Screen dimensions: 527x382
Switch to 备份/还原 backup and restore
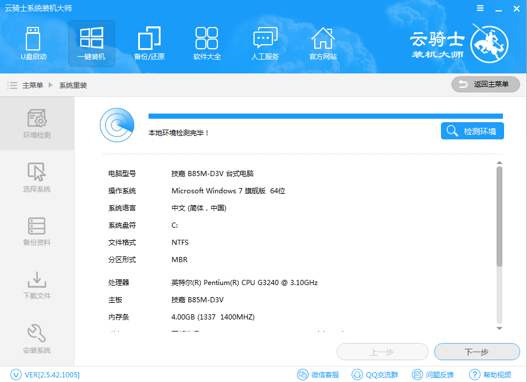click(x=149, y=43)
